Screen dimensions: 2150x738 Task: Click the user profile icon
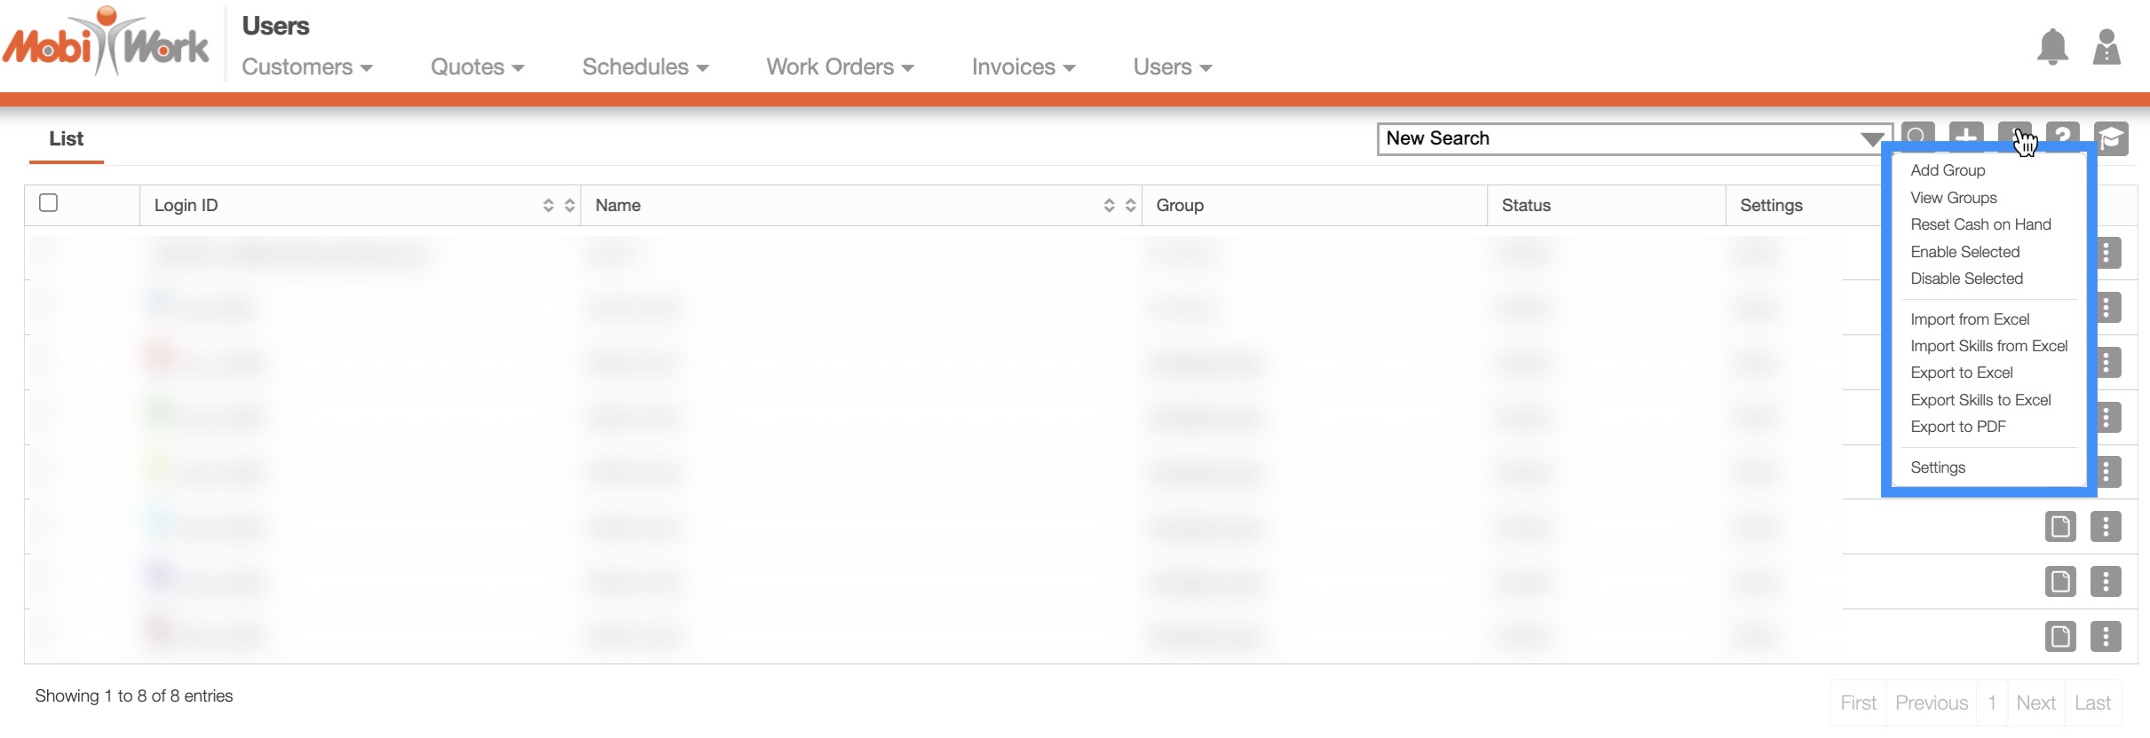tap(2106, 47)
